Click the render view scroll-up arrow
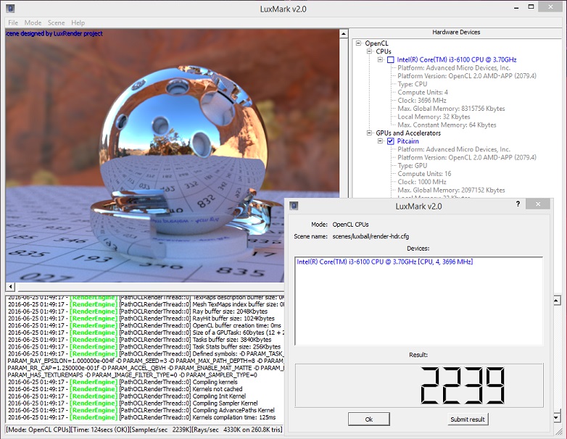 [x=344, y=33]
